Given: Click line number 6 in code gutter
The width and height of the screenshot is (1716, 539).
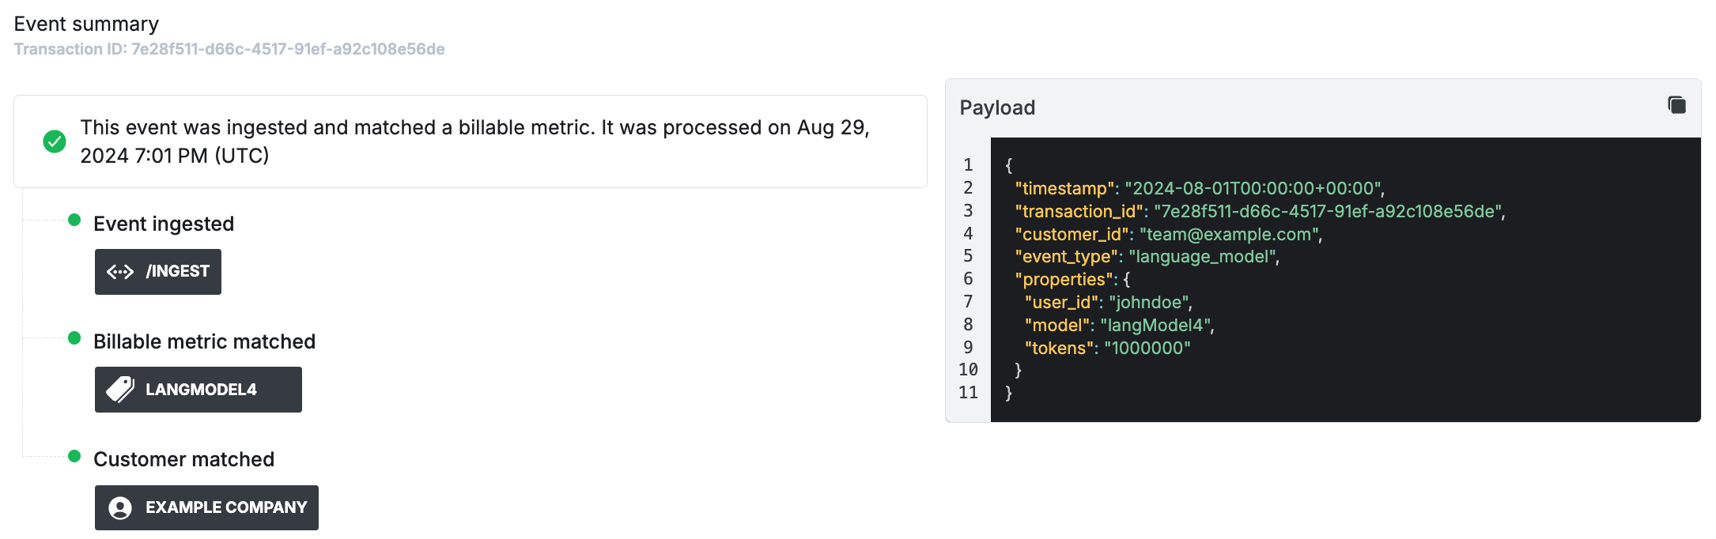Looking at the screenshot, I should [968, 279].
